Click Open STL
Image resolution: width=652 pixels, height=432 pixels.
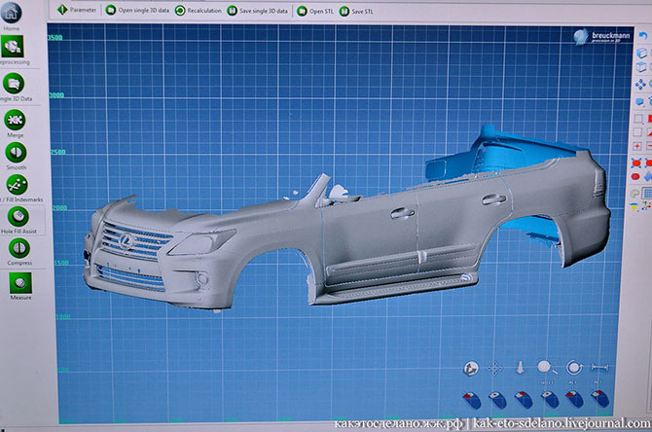315,12
